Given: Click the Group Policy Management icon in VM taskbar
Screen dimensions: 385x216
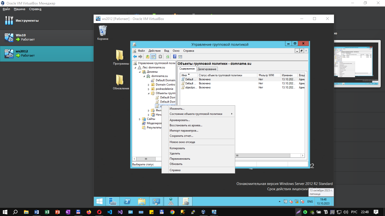Looking at the screenshot, I should click(x=185, y=201).
